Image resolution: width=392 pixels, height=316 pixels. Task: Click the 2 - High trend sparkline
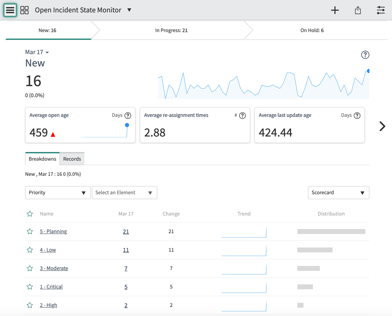[244, 306]
